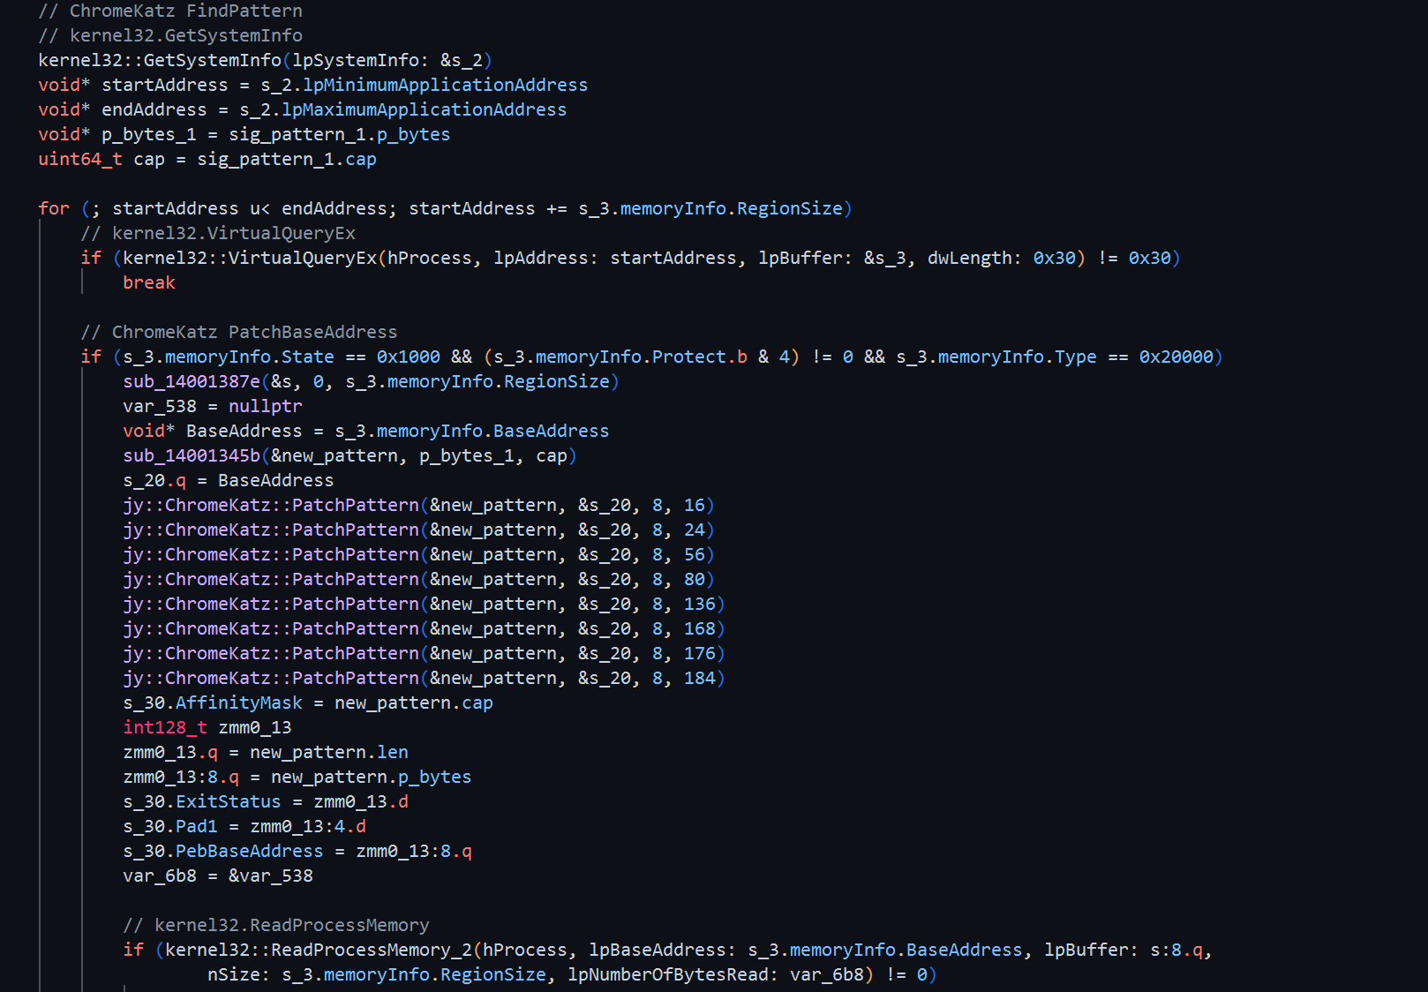
Task: Click the int128_t type name
Action: [x=165, y=727]
